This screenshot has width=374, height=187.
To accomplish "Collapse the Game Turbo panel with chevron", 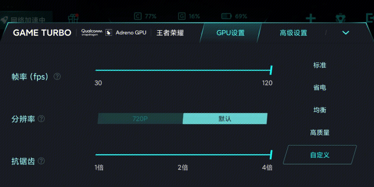I will tap(346, 33).
